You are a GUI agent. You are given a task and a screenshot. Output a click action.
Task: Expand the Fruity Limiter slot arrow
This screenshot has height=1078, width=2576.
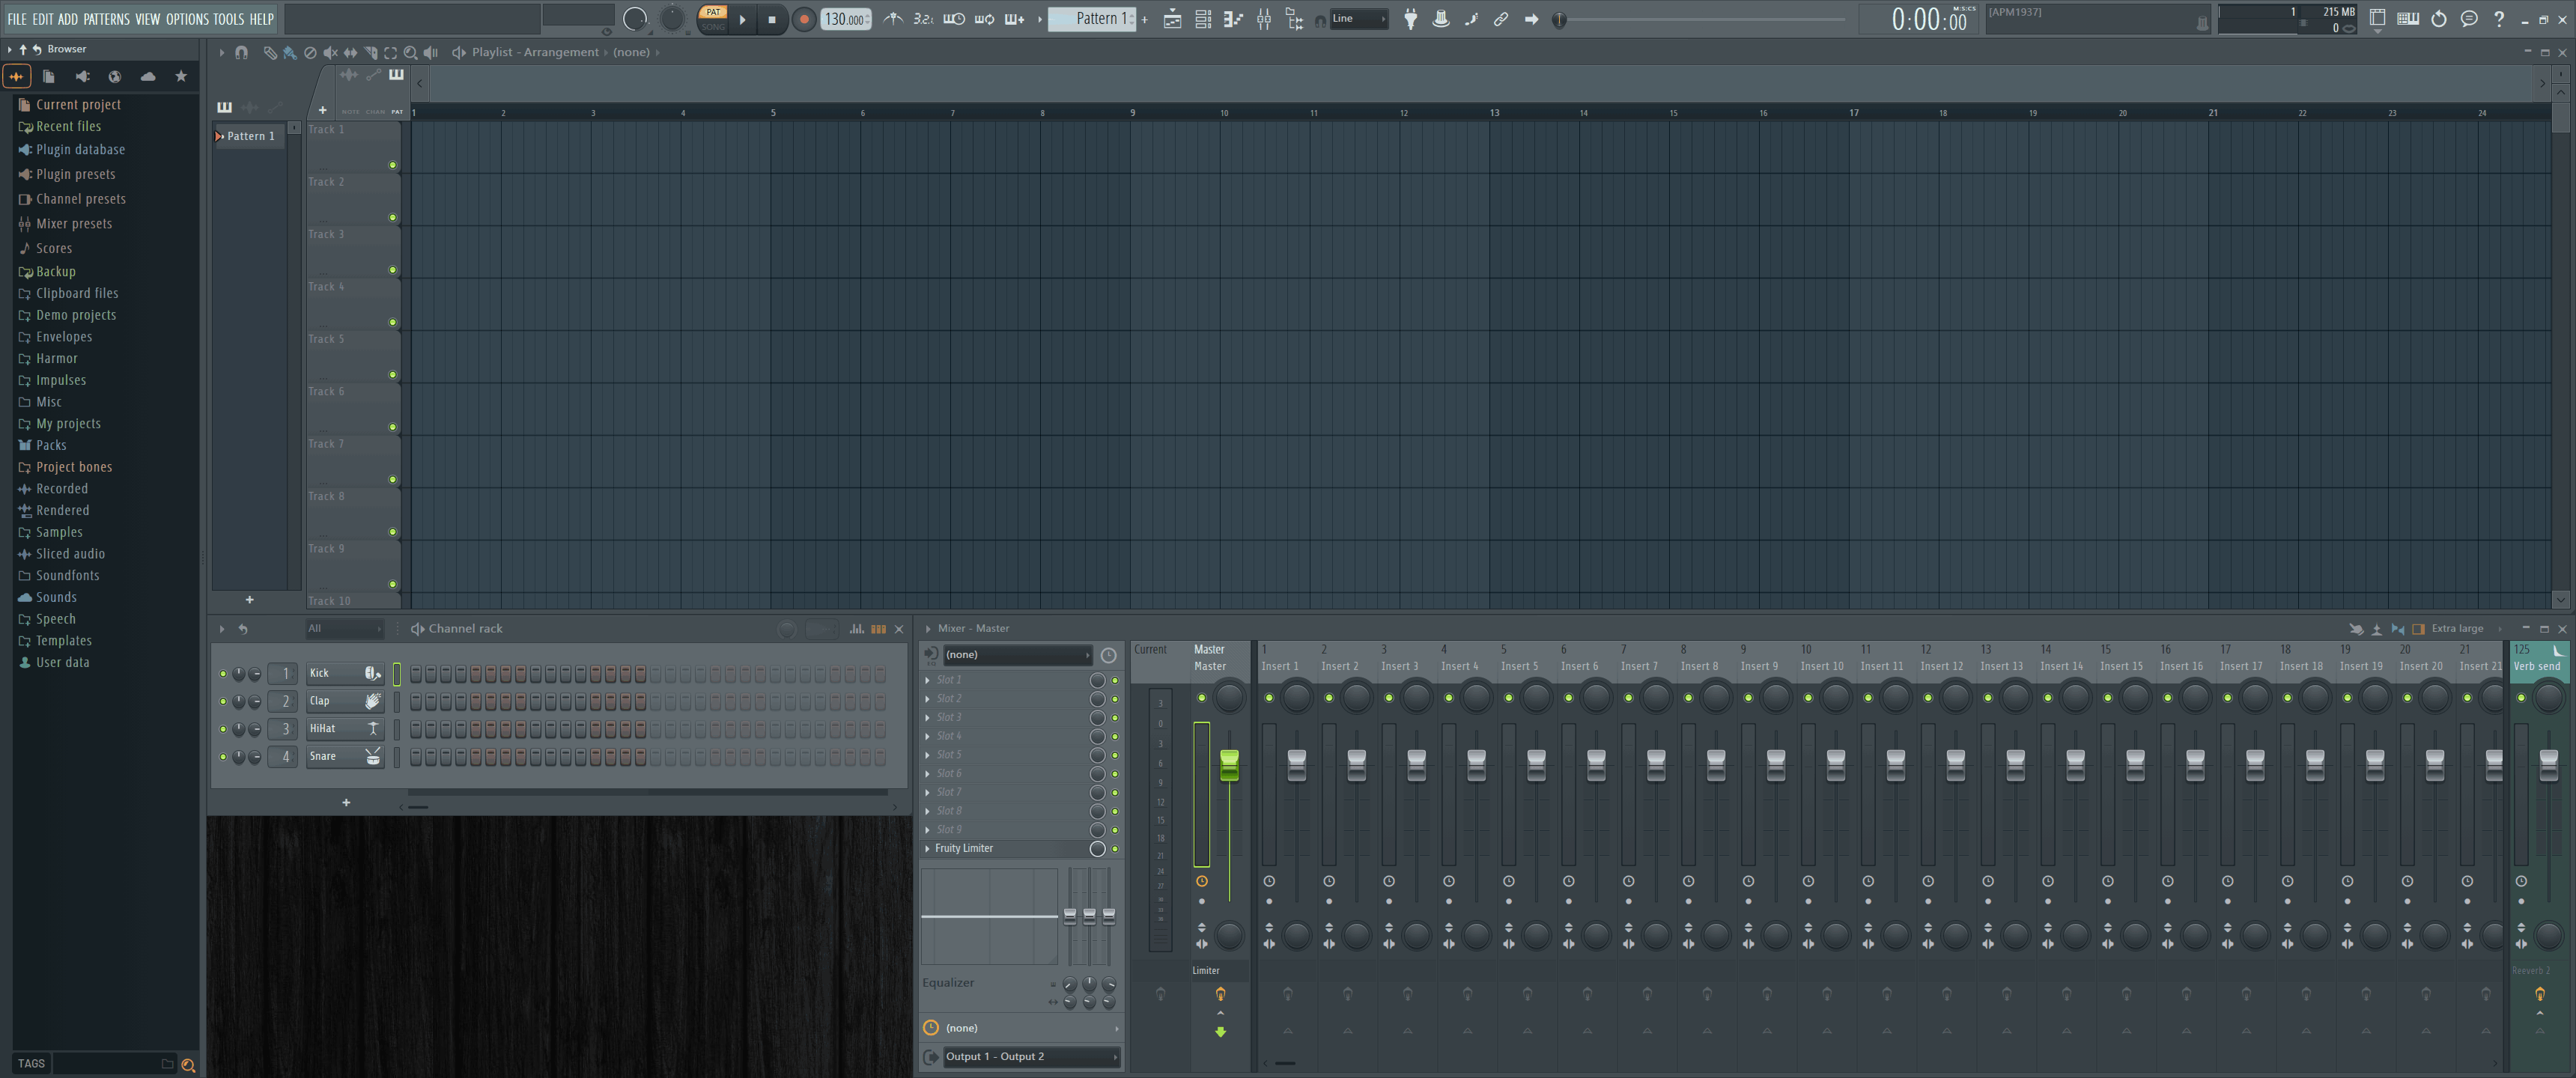coord(927,848)
